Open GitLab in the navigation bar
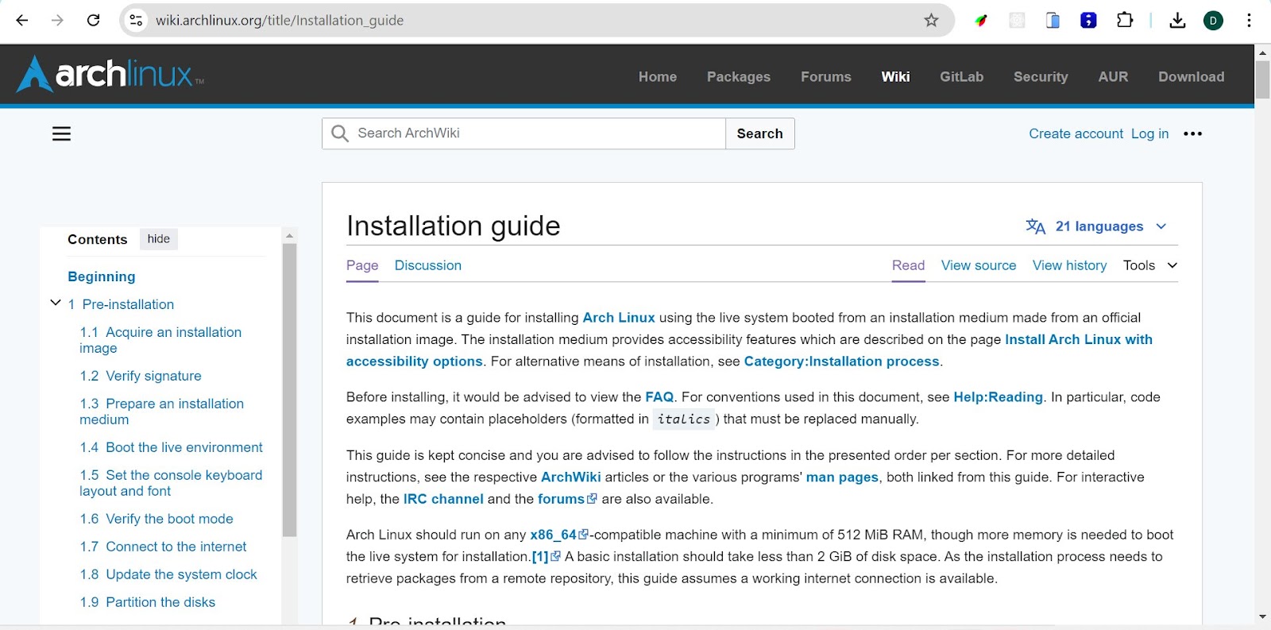Image resolution: width=1271 pixels, height=630 pixels. pyautogui.click(x=962, y=77)
